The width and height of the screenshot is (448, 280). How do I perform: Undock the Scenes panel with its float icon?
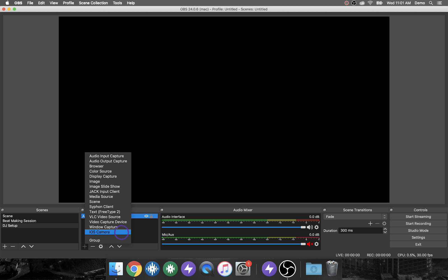point(3,210)
